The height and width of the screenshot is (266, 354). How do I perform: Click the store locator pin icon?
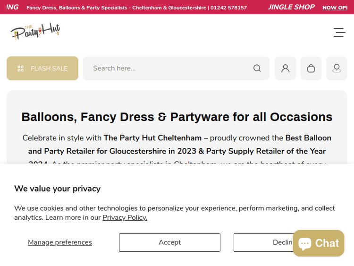point(337,69)
